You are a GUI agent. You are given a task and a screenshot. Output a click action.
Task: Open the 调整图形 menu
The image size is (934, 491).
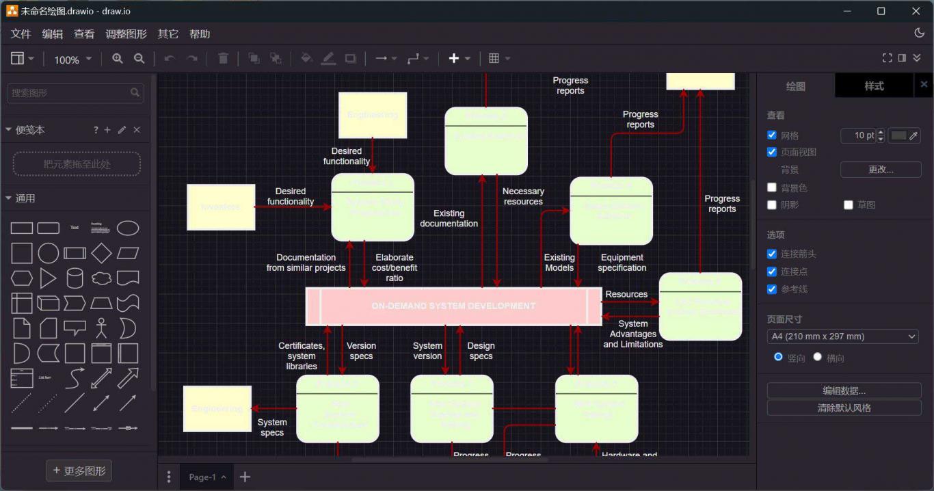126,34
